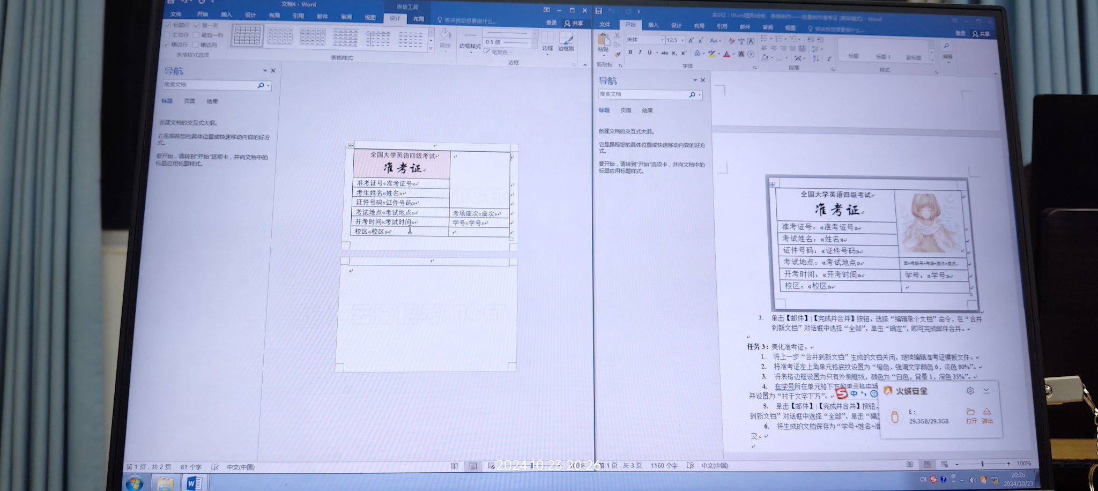The width and height of the screenshot is (1098, 491).
Task: Toggle the Total Row checkbox
Action: (x=167, y=35)
